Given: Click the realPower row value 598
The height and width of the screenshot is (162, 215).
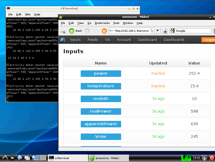Looking at the screenshot, I should pos(194,111).
